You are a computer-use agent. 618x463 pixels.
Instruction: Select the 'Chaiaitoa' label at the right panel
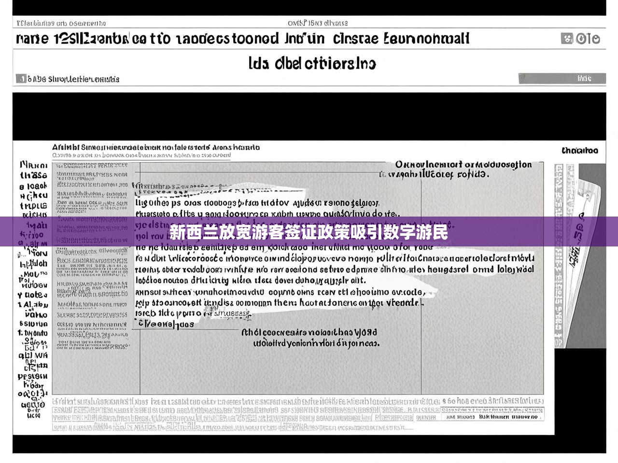579,150
